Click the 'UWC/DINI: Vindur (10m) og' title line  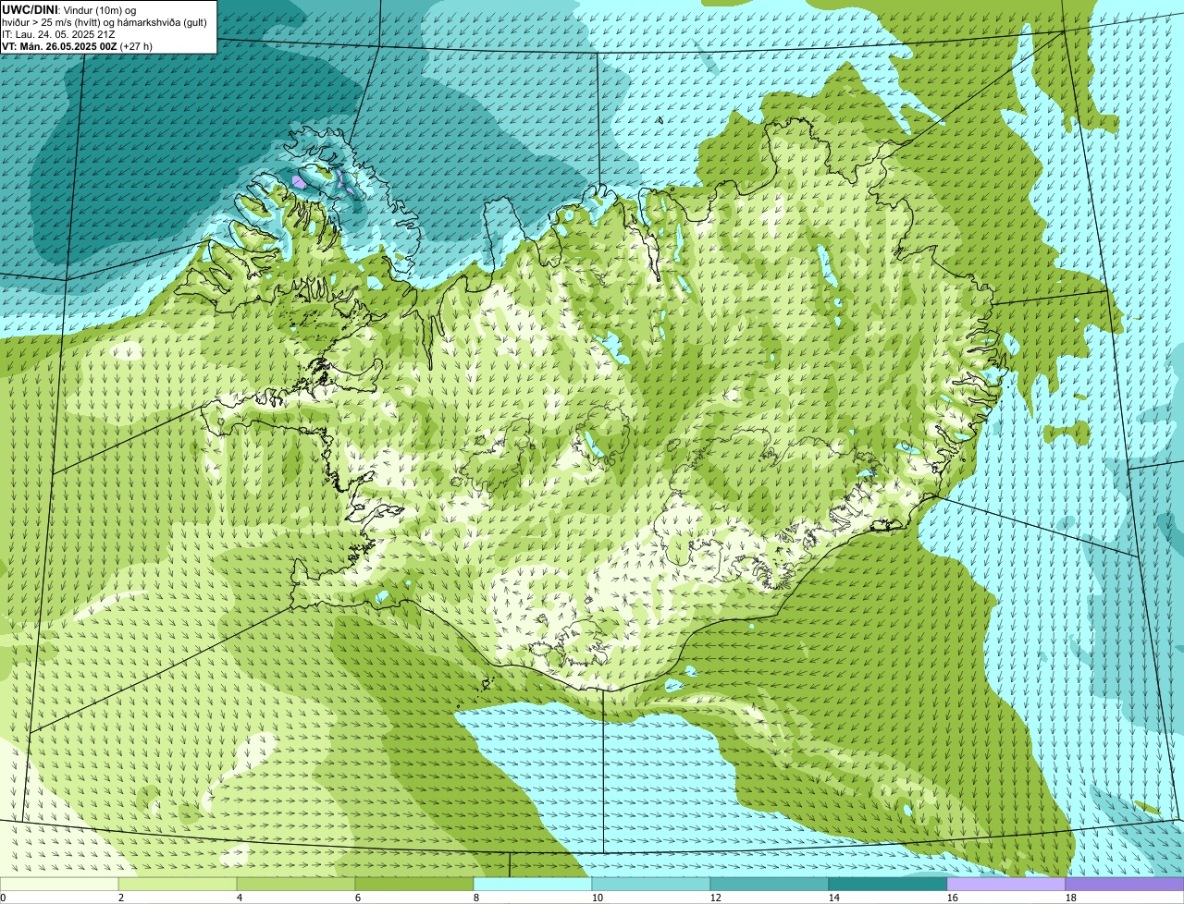tap(69, 9)
